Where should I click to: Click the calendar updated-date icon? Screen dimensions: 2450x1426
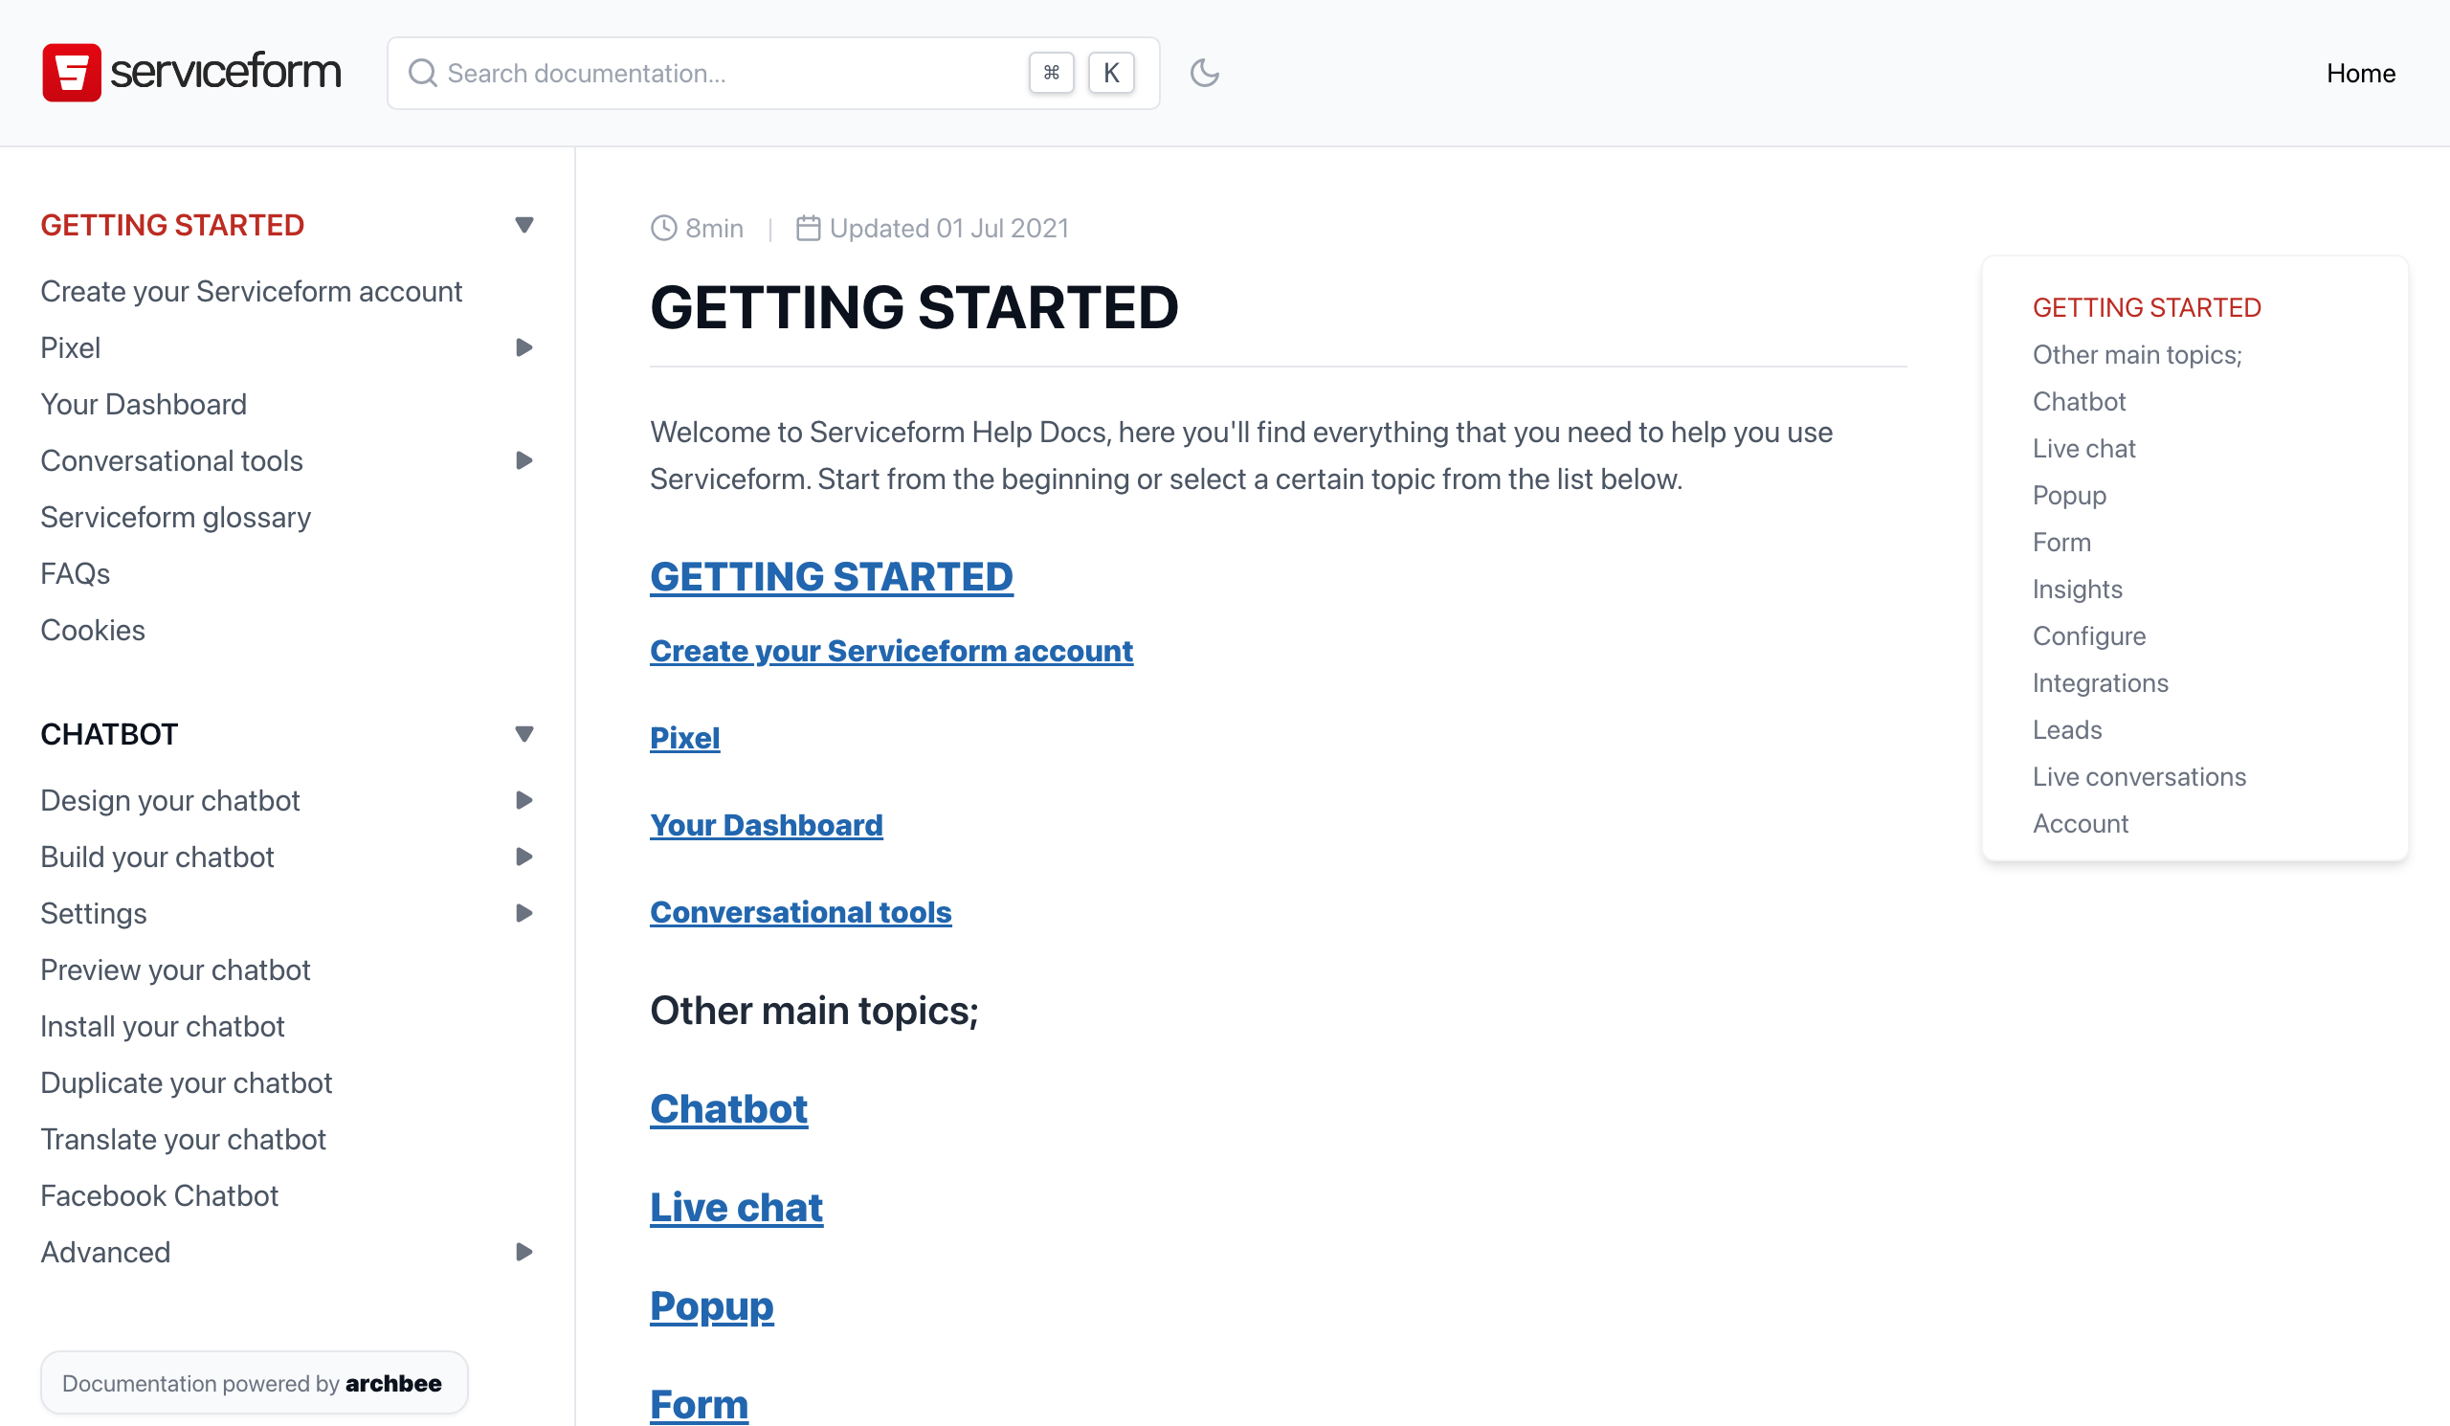(808, 229)
